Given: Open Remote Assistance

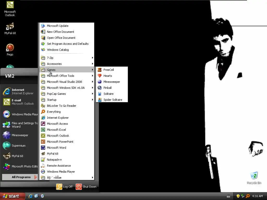Looking at the screenshot, I should (x=67, y=165).
